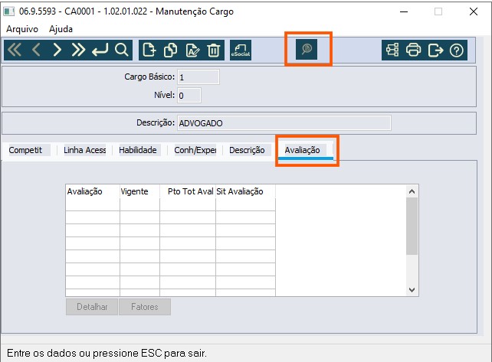Click the Avaliação column header

pos(93,191)
